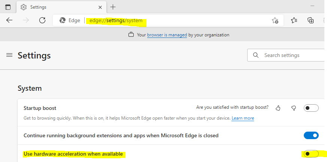Click the edge://settings/system address bar

click(168, 20)
